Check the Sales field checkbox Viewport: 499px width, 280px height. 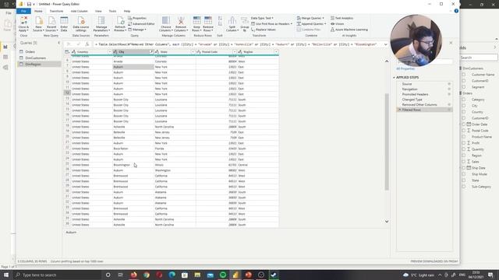tap(464, 162)
